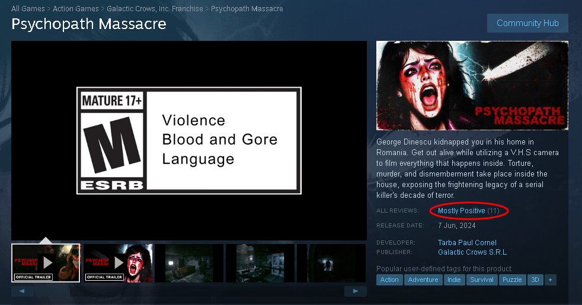Open publisher Galactic Crows S.R.L page

tap(472, 252)
